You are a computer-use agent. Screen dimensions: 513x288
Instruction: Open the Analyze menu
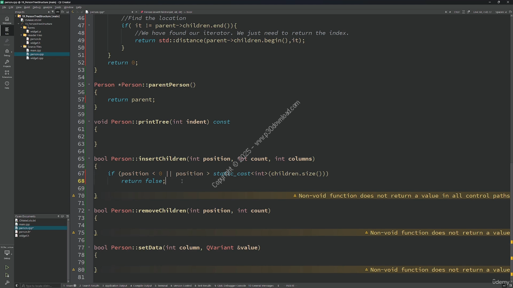click(48, 7)
